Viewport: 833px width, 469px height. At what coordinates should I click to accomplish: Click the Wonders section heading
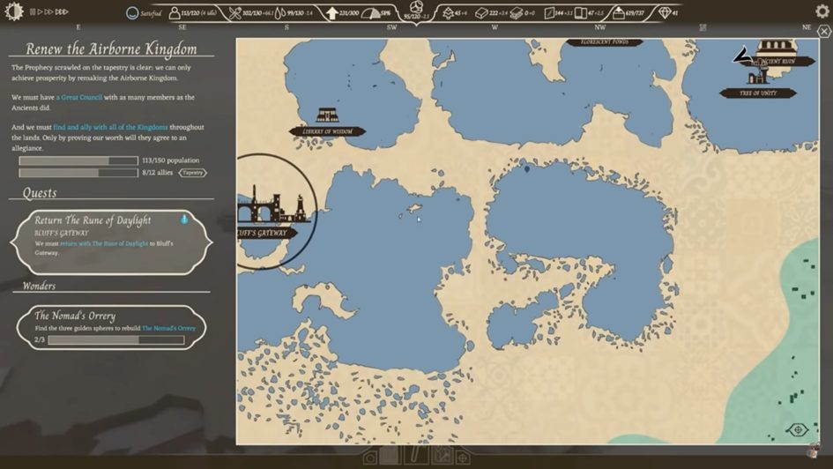coord(39,286)
